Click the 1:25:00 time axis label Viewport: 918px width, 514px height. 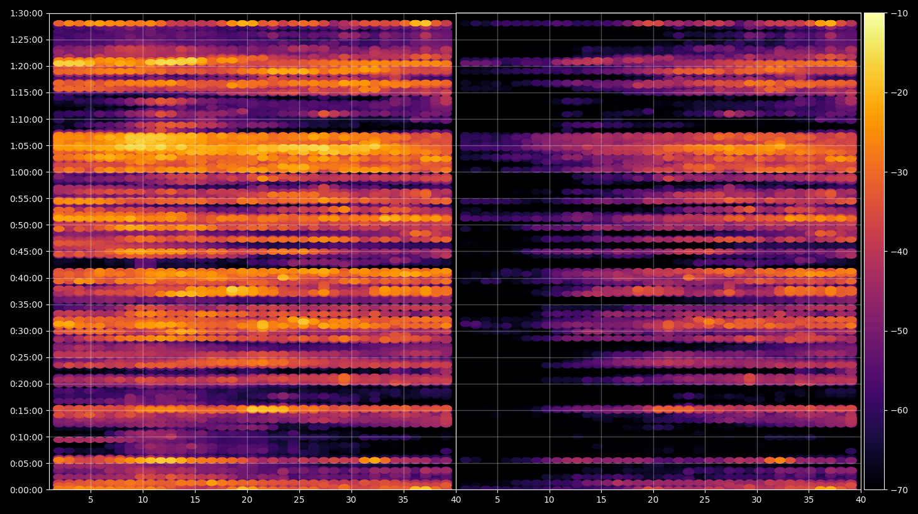(26, 40)
